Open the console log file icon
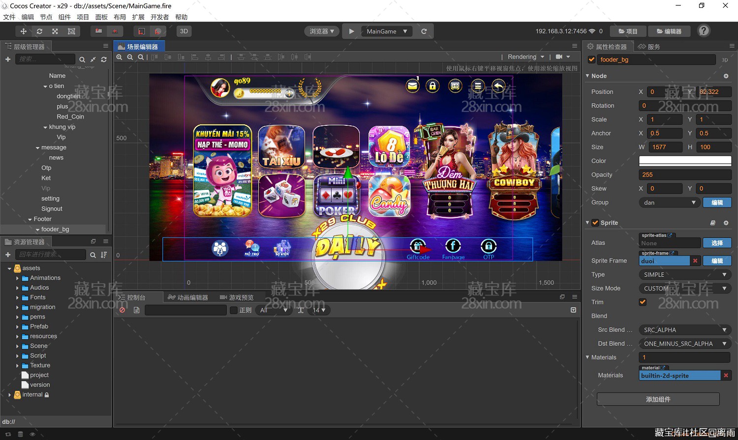This screenshot has width=738, height=440. click(137, 310)
